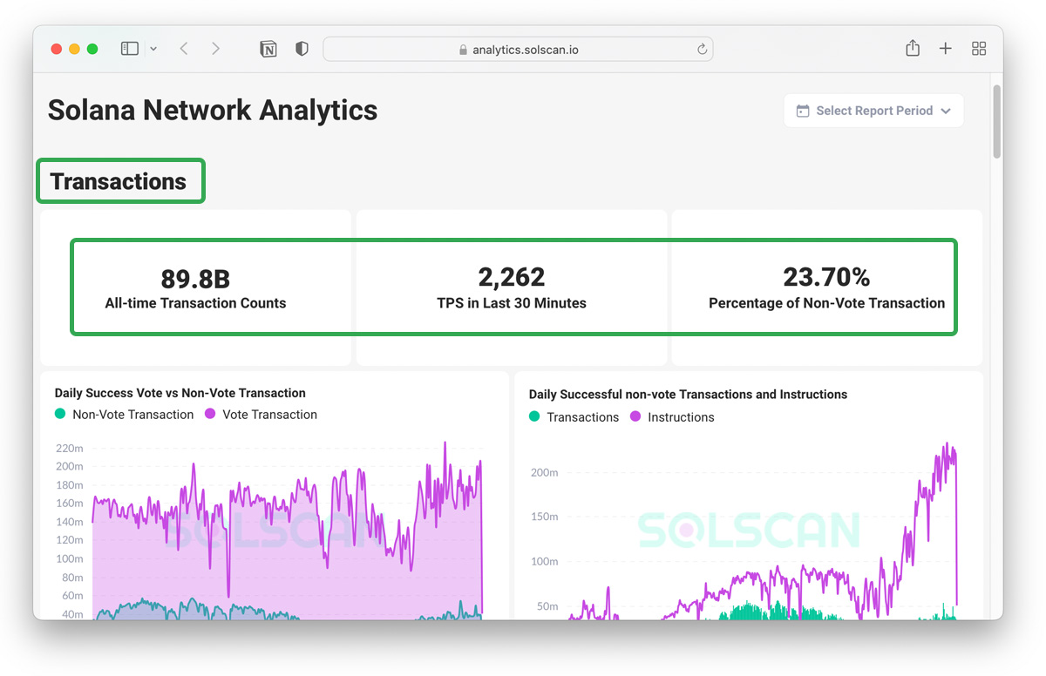Viewport: 1046px width, 676px height.
Task: Click the All-time Transaction Counts stat
Action: (x=195, y=289)
